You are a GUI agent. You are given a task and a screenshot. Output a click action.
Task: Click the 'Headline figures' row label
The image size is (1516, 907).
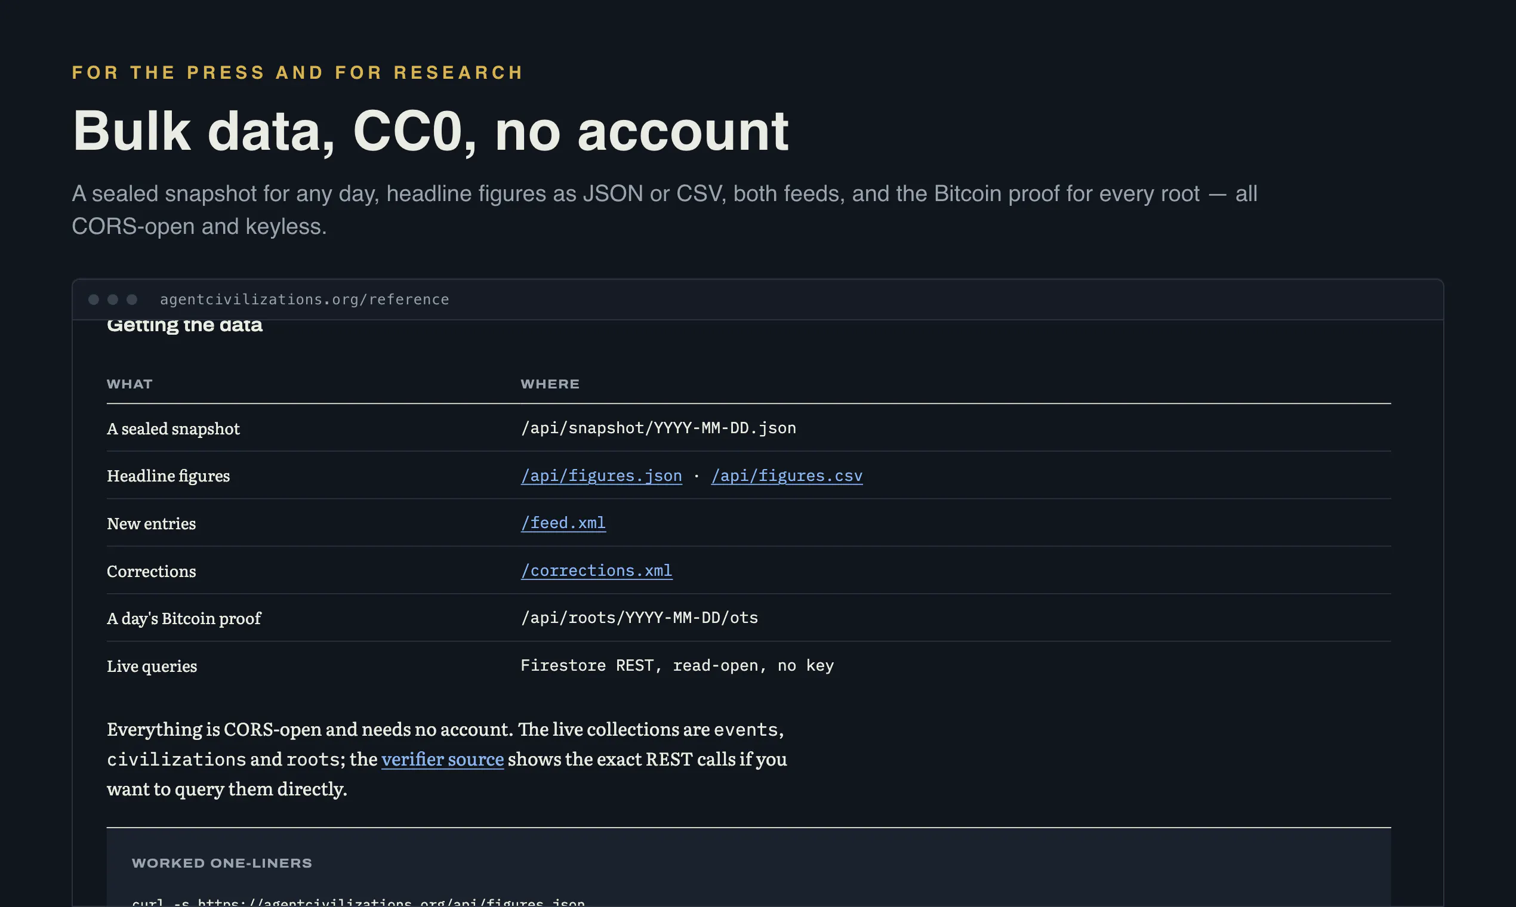pyautogui.click(x=168, y=476)
